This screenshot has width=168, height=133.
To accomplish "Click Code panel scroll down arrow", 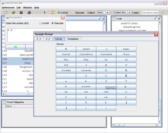I will coord(160,122).
